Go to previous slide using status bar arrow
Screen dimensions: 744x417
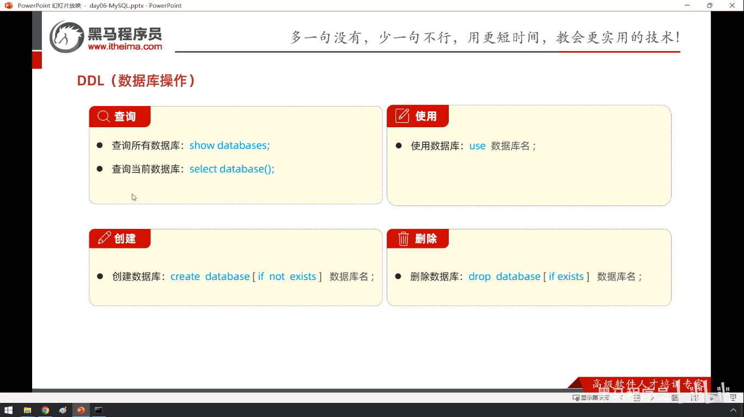pos(621,398)
